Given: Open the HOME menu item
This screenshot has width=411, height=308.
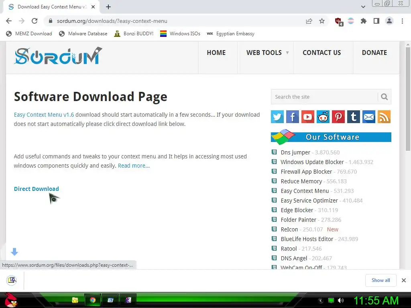Looking at the screenshot, I should [x=216, y=53].
